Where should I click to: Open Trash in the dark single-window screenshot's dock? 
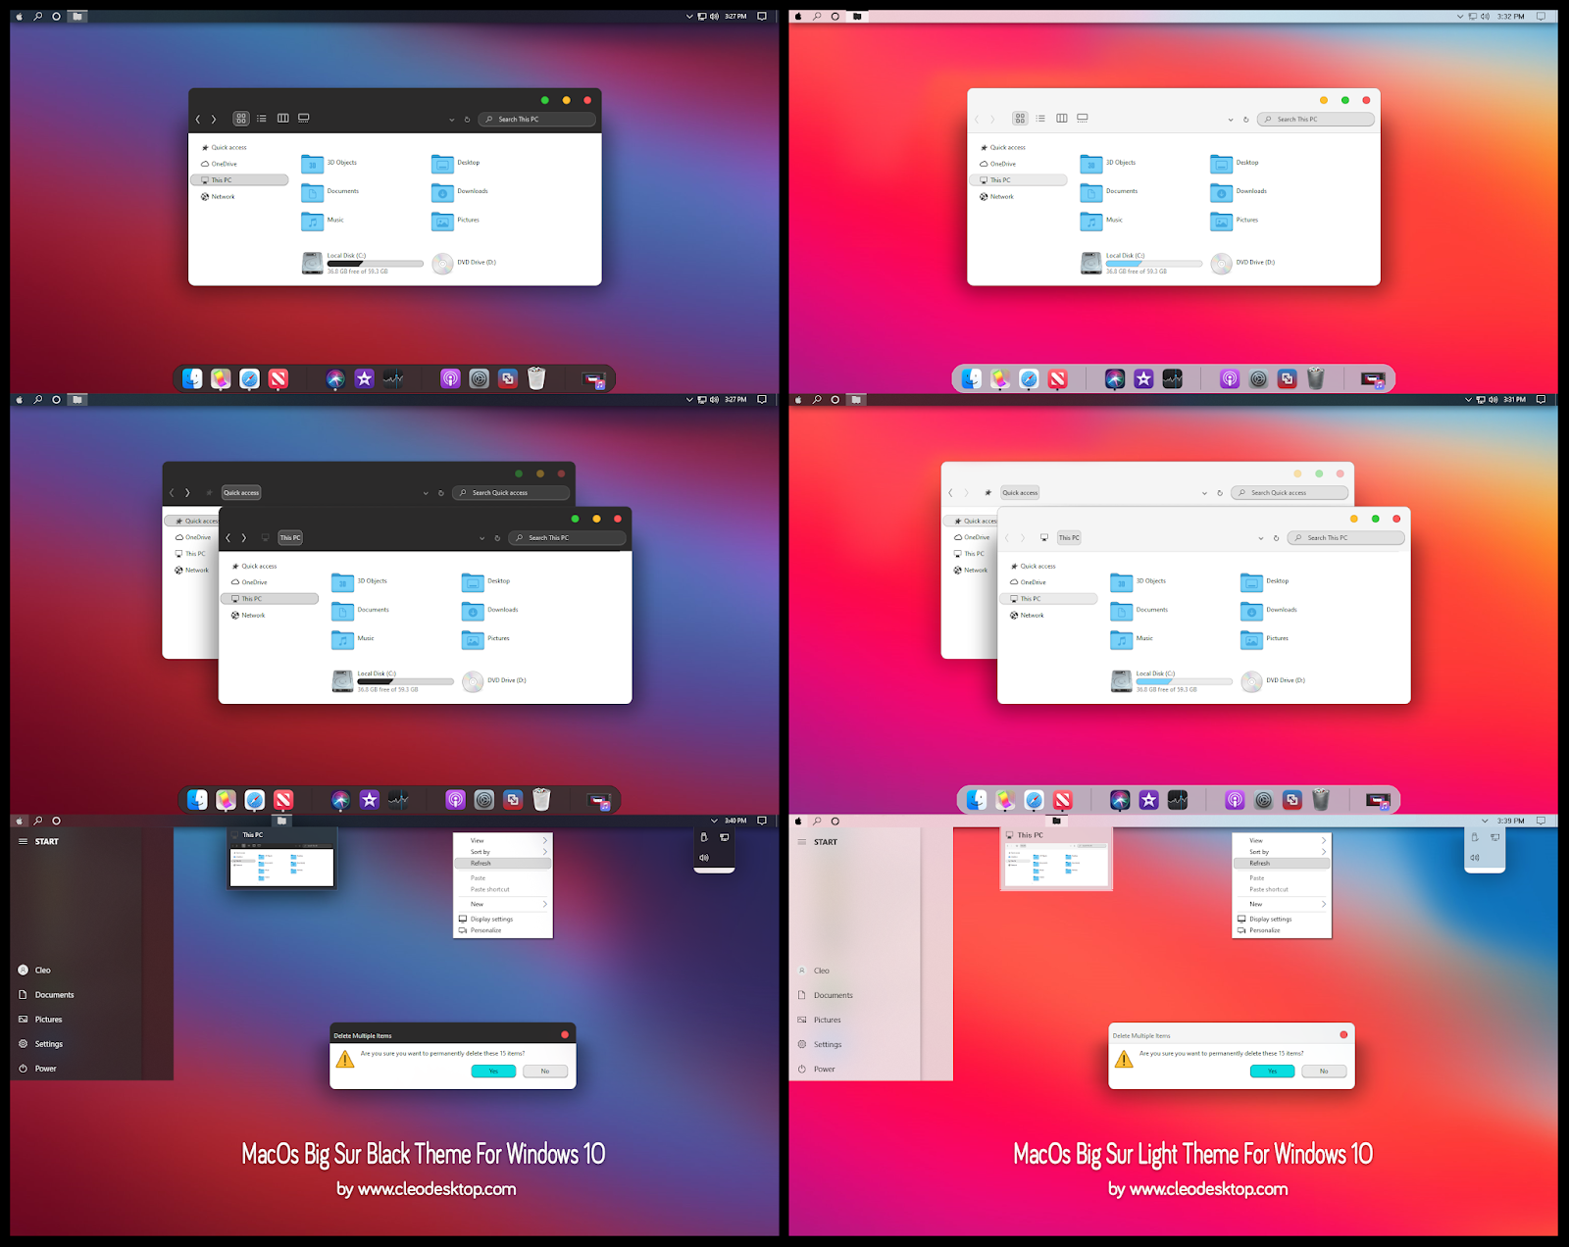click(536, 378)
